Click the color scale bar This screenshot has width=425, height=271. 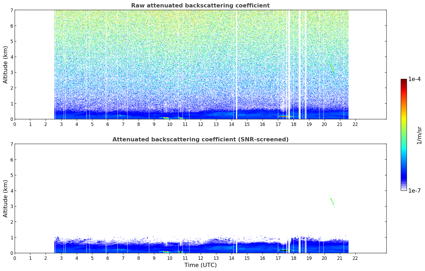[x=404, y=135]
